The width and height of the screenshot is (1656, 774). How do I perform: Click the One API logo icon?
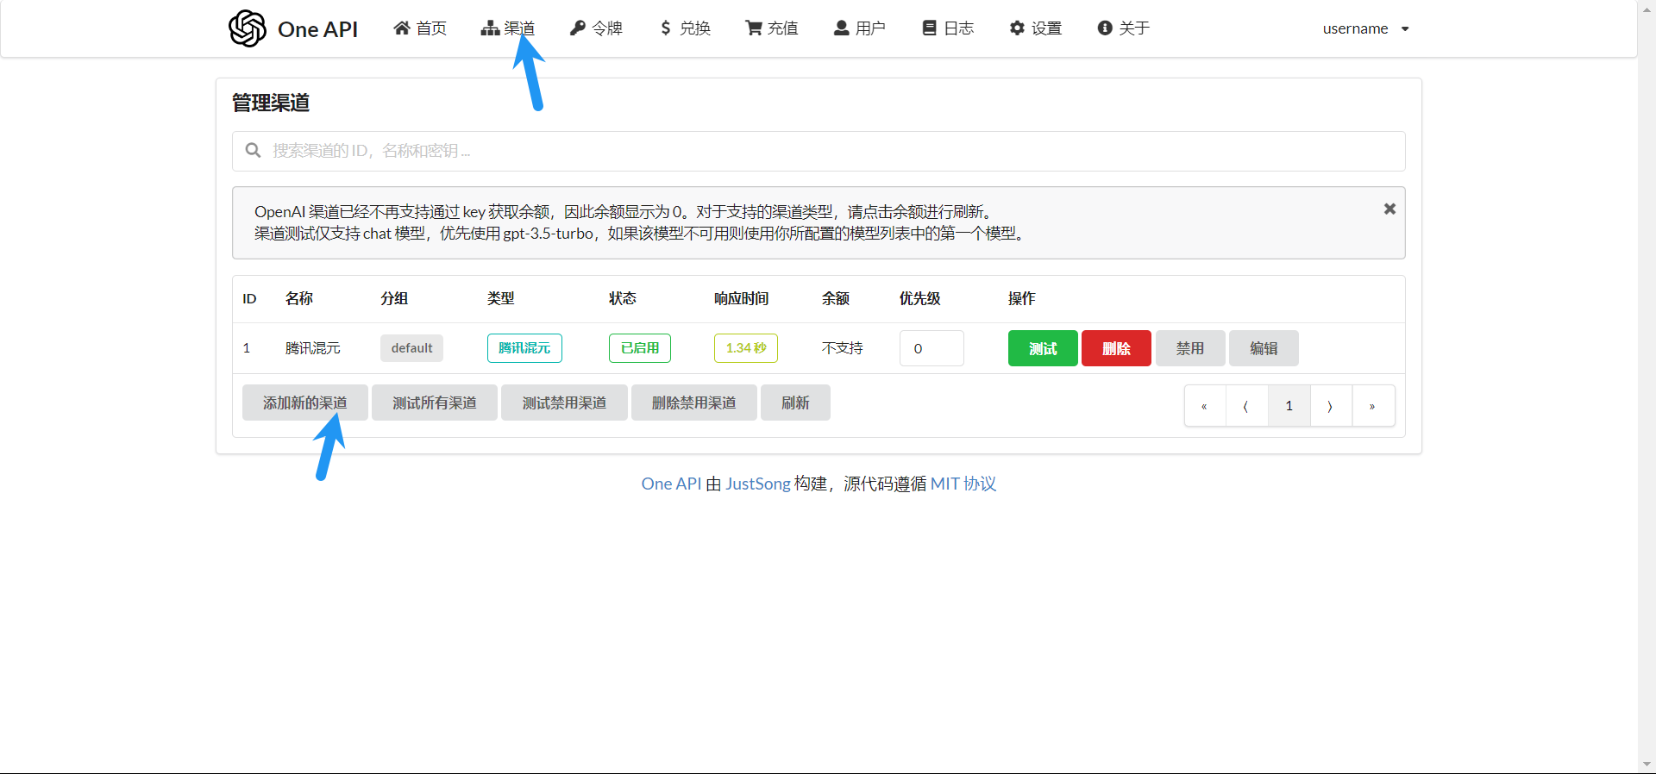click(248, 28)
